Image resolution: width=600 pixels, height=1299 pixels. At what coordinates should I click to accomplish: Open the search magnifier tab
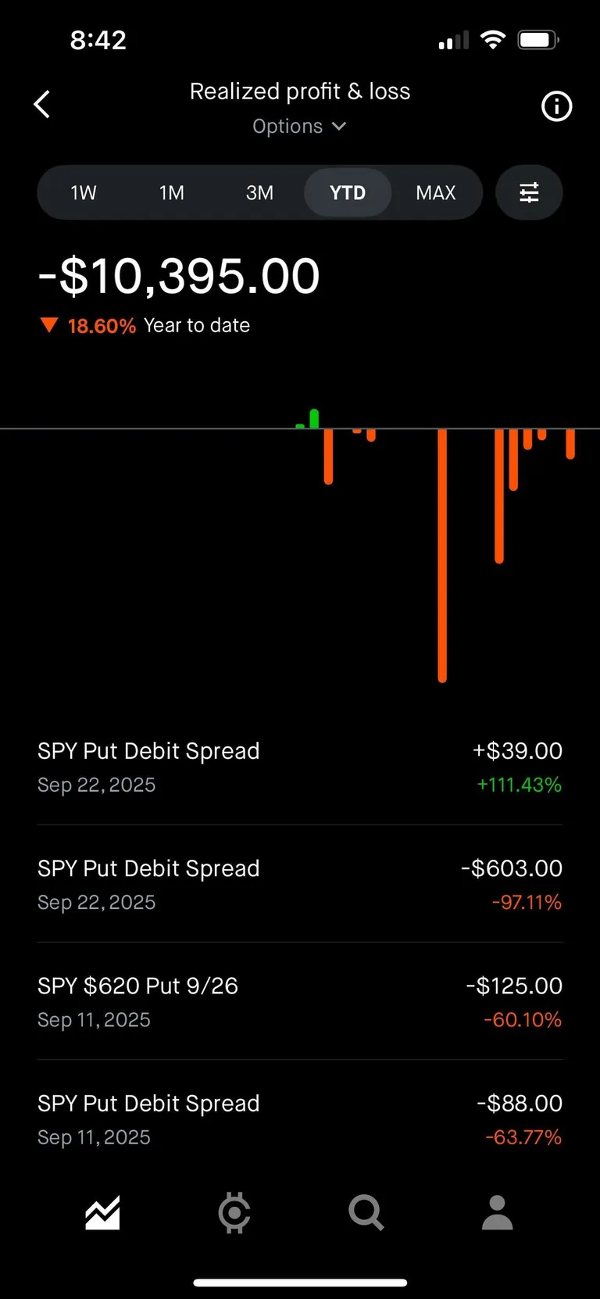(366, 1212)
